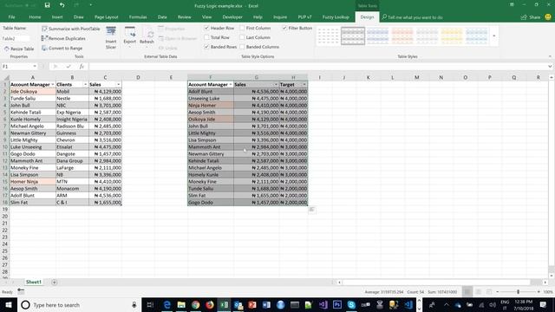Select the Sheet1 sheet tab
This screenshot has width=555, height=312.
34,283
